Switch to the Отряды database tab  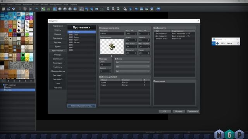point(58,55)
